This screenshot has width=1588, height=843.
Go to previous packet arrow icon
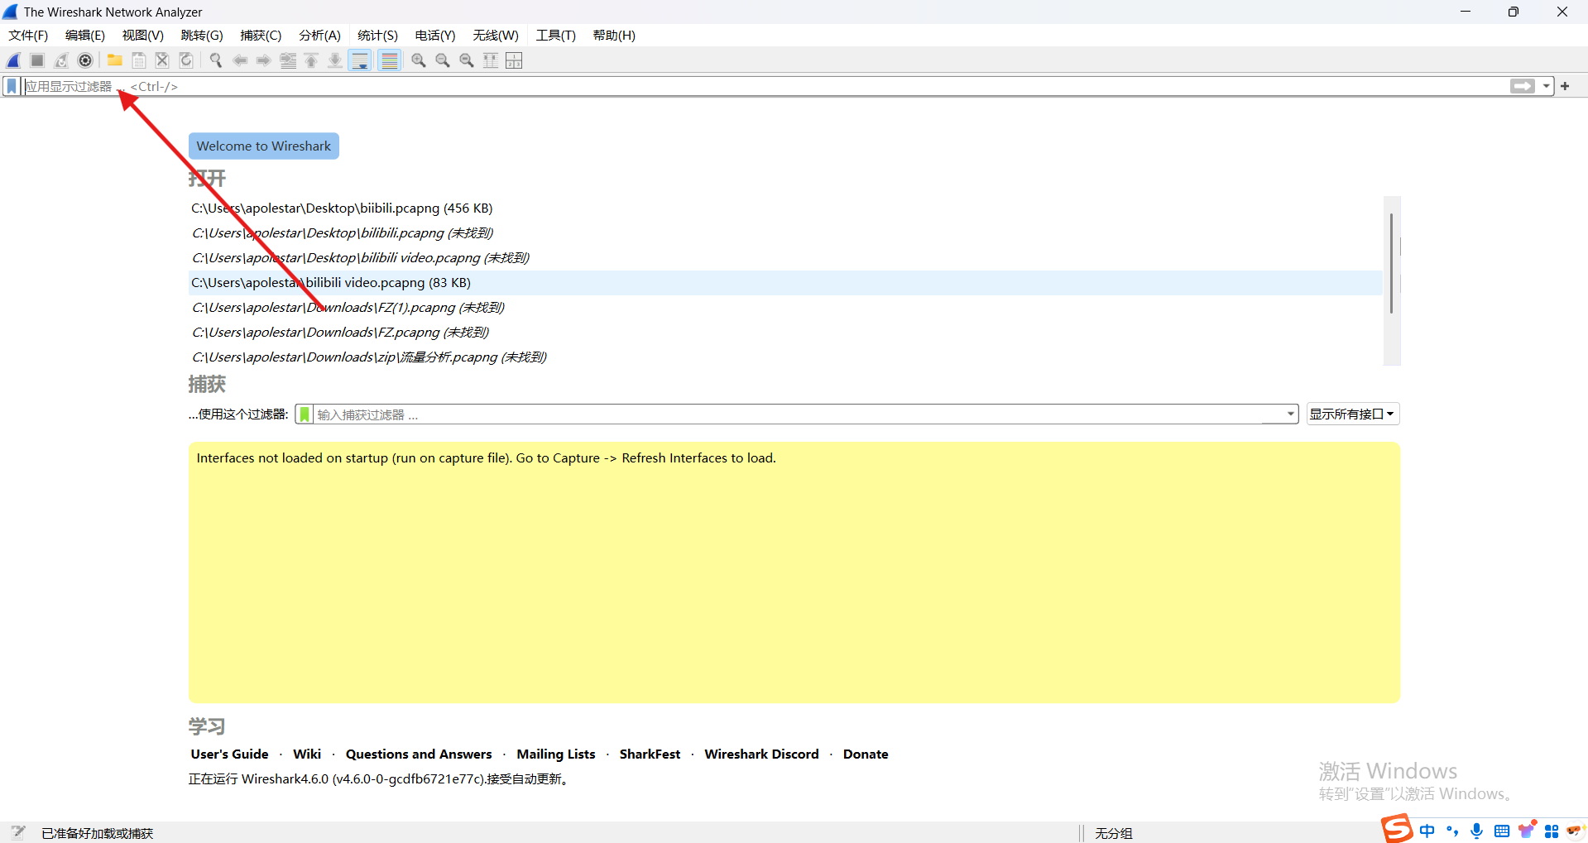(x=240, y=60)
